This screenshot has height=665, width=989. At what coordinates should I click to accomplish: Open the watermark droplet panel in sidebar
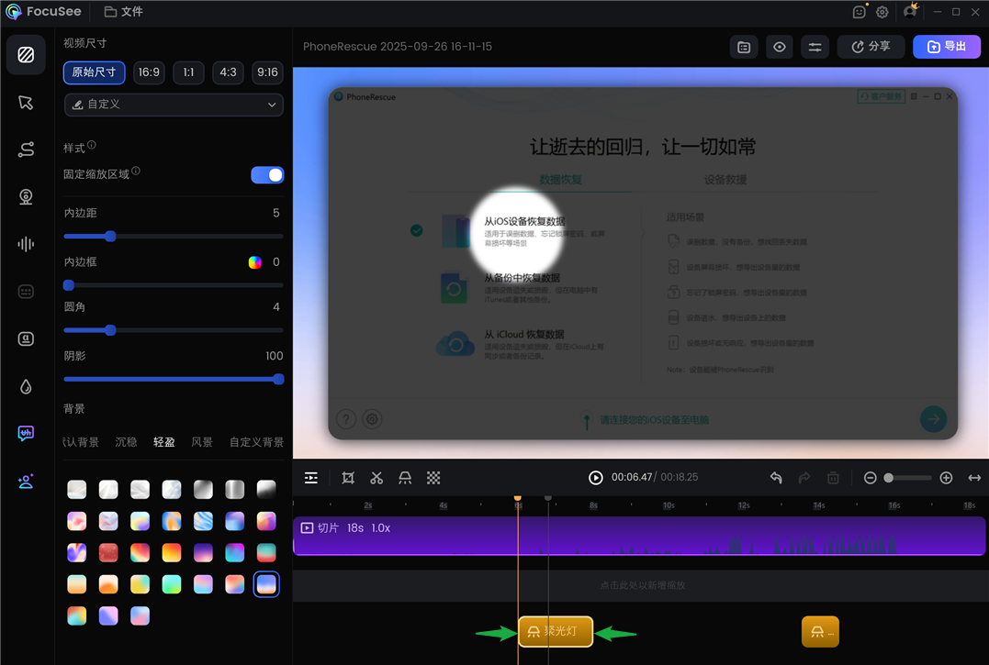(x=26, y=386)
